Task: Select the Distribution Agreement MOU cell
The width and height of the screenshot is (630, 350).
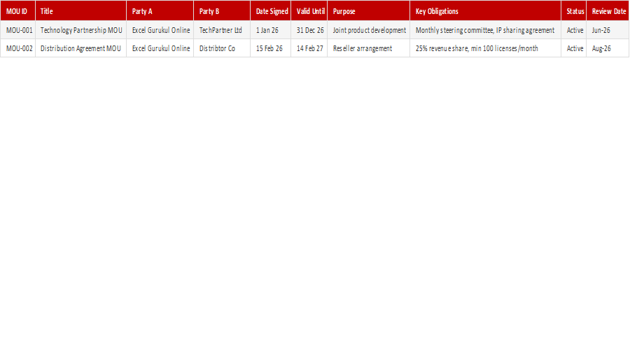Action: click(80, 48)
